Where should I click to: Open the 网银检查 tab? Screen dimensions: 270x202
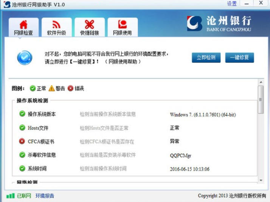(x=23, y=27)
